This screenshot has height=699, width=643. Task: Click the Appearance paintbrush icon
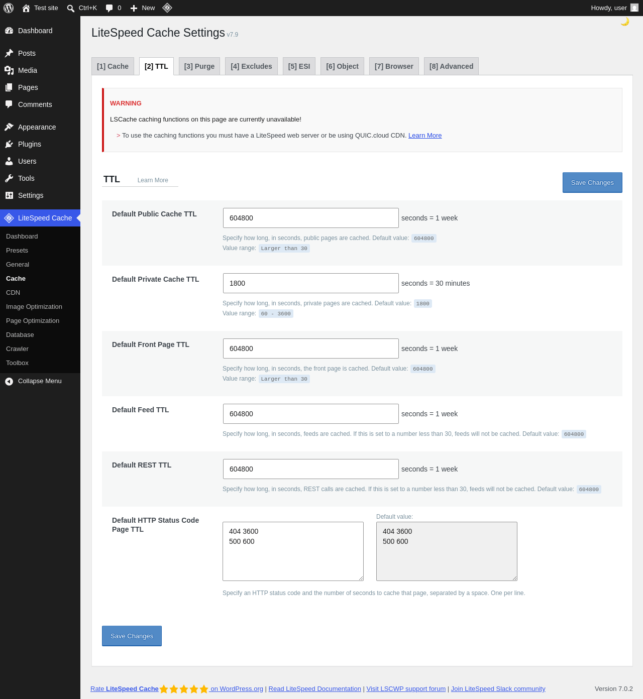[x=9, y=127]
